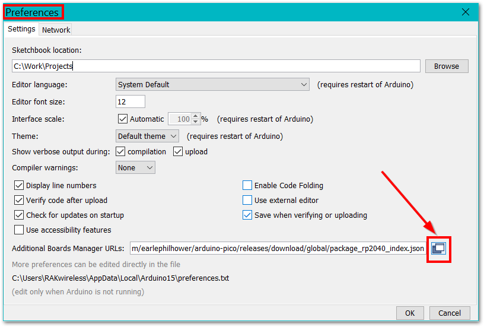This screenshot has height=327, width=484.
Task: Toggle verbose output during upload
Action: click(x=178, y=151)
